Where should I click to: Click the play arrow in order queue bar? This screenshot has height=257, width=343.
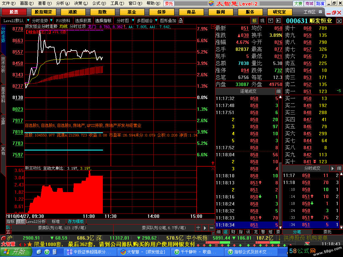tap(205, 228)
